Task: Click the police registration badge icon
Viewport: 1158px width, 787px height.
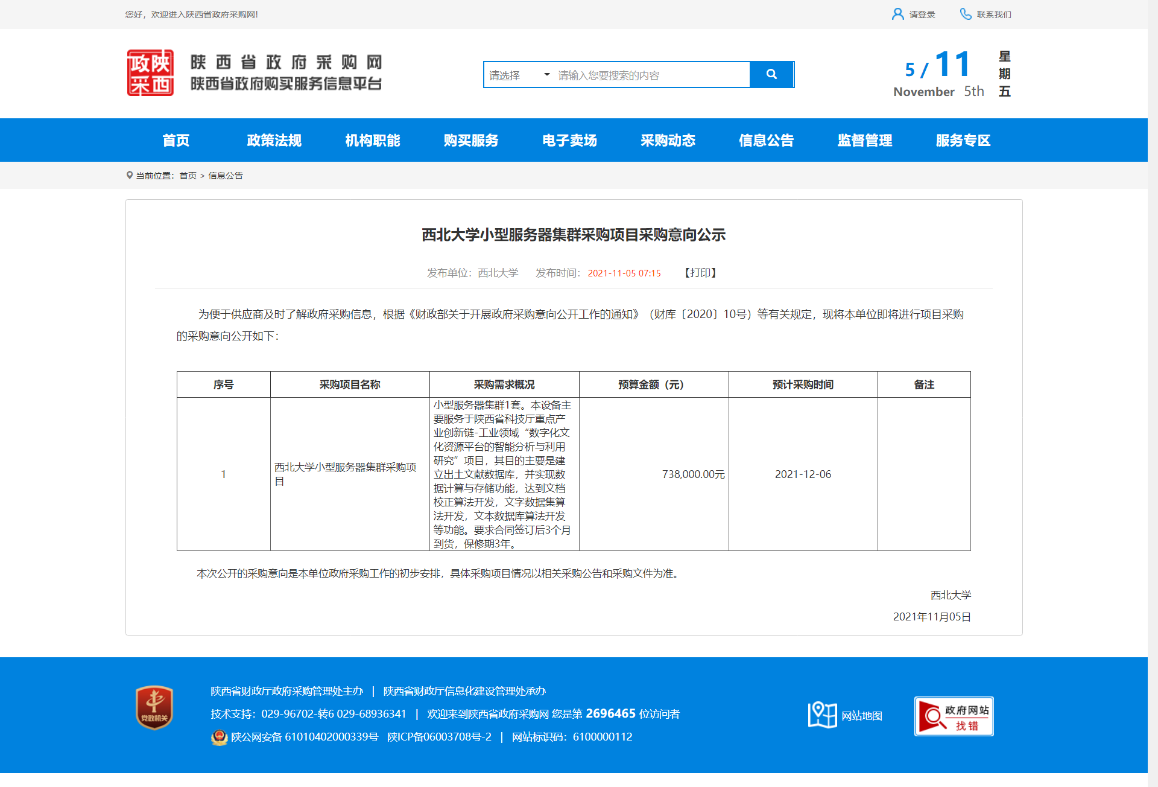Action: click(x=219, y=737)
